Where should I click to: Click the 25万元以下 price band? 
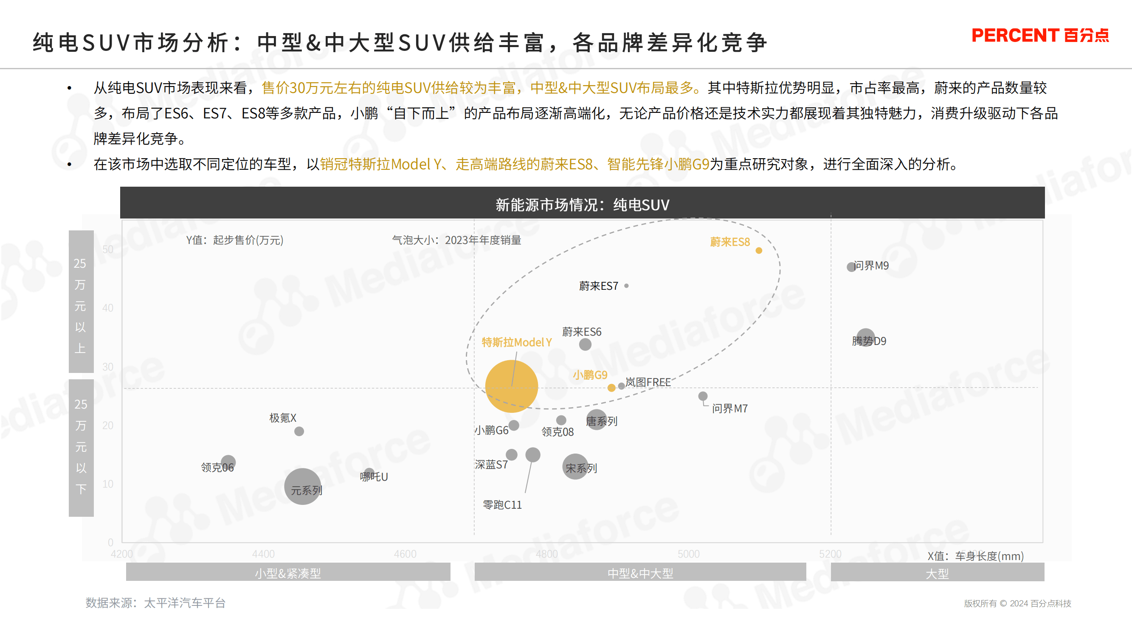(81, 448)
